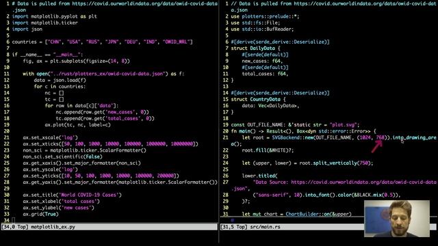
Task: Click the 'tc = []' line
Action: tap(54, 100)
